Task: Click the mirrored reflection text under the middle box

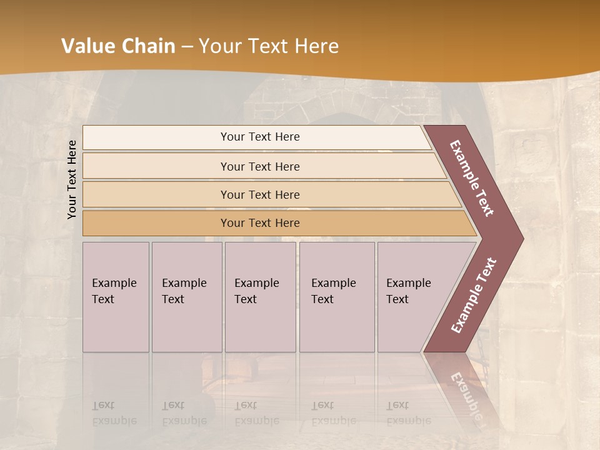Action: [x=256, y=413]
